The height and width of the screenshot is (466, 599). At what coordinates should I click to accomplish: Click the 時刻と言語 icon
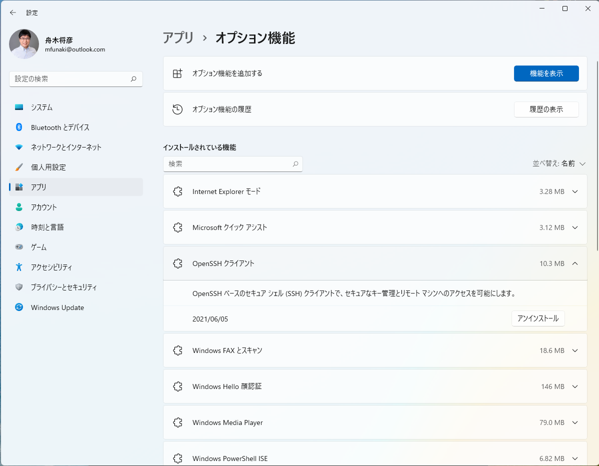click(18, 227)
